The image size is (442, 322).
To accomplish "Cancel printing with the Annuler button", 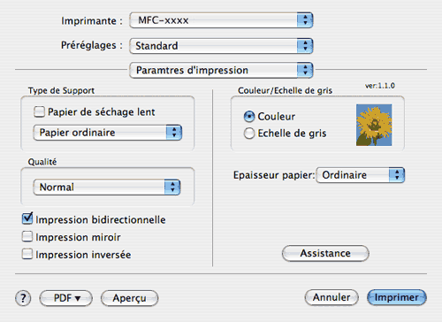I will coord(331,297).
